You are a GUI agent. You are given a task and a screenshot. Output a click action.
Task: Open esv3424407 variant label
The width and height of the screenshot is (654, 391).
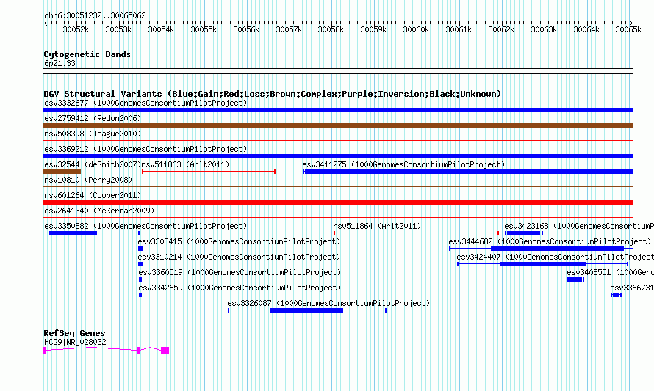point(555,257)
